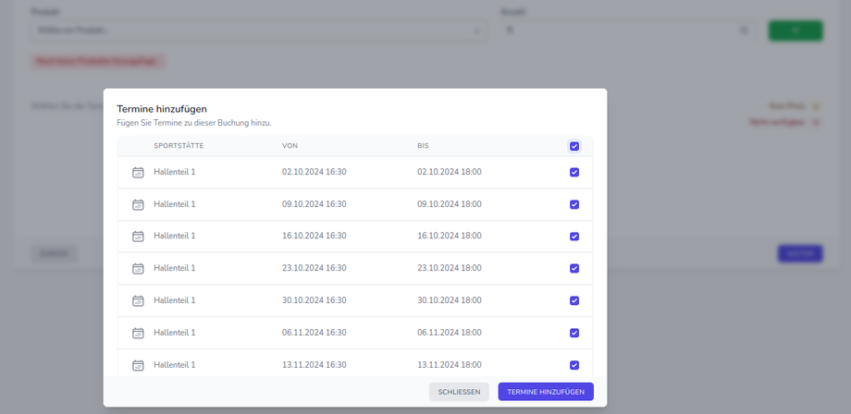This screenshot has height=414, width=851.
Task: Click the Schliessen button
Action: 459,392
